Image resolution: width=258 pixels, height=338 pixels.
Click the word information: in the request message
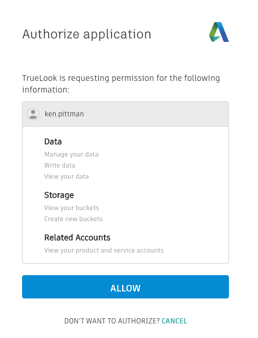click(x=46, y=90)
